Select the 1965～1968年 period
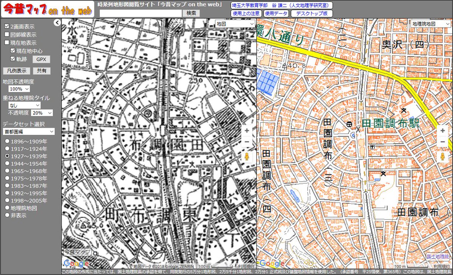This screenshot has width=453, height=275. click(x=7, y=171)
